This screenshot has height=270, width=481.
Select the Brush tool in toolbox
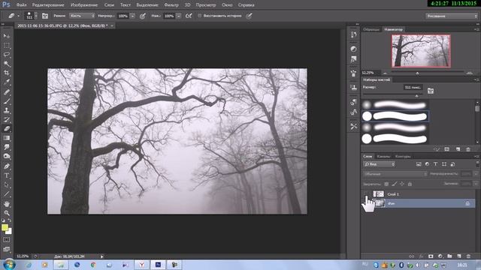tap(7, 101)
